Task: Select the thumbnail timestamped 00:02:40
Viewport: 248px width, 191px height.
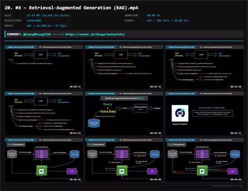Action: (x=205, y=67)
